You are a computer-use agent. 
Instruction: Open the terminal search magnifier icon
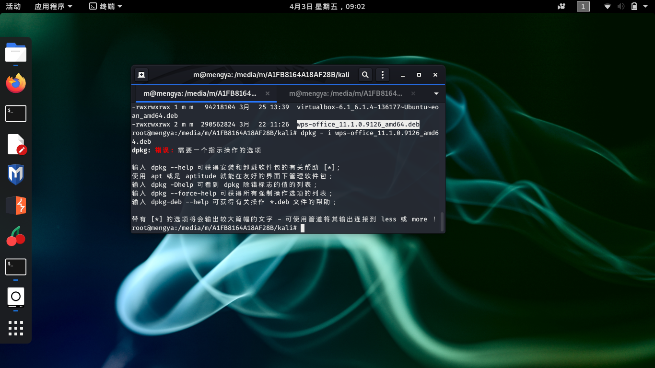tap(365, 75)
